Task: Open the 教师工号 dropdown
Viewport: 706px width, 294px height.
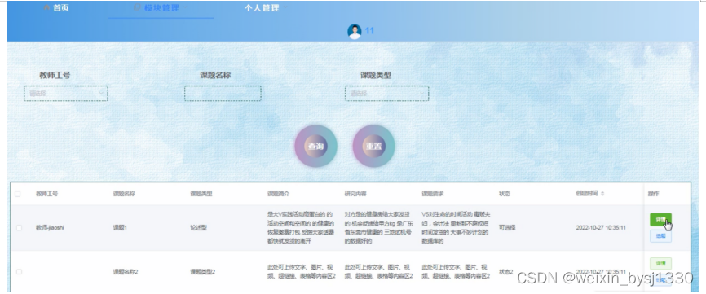Action: click(66, 94)
